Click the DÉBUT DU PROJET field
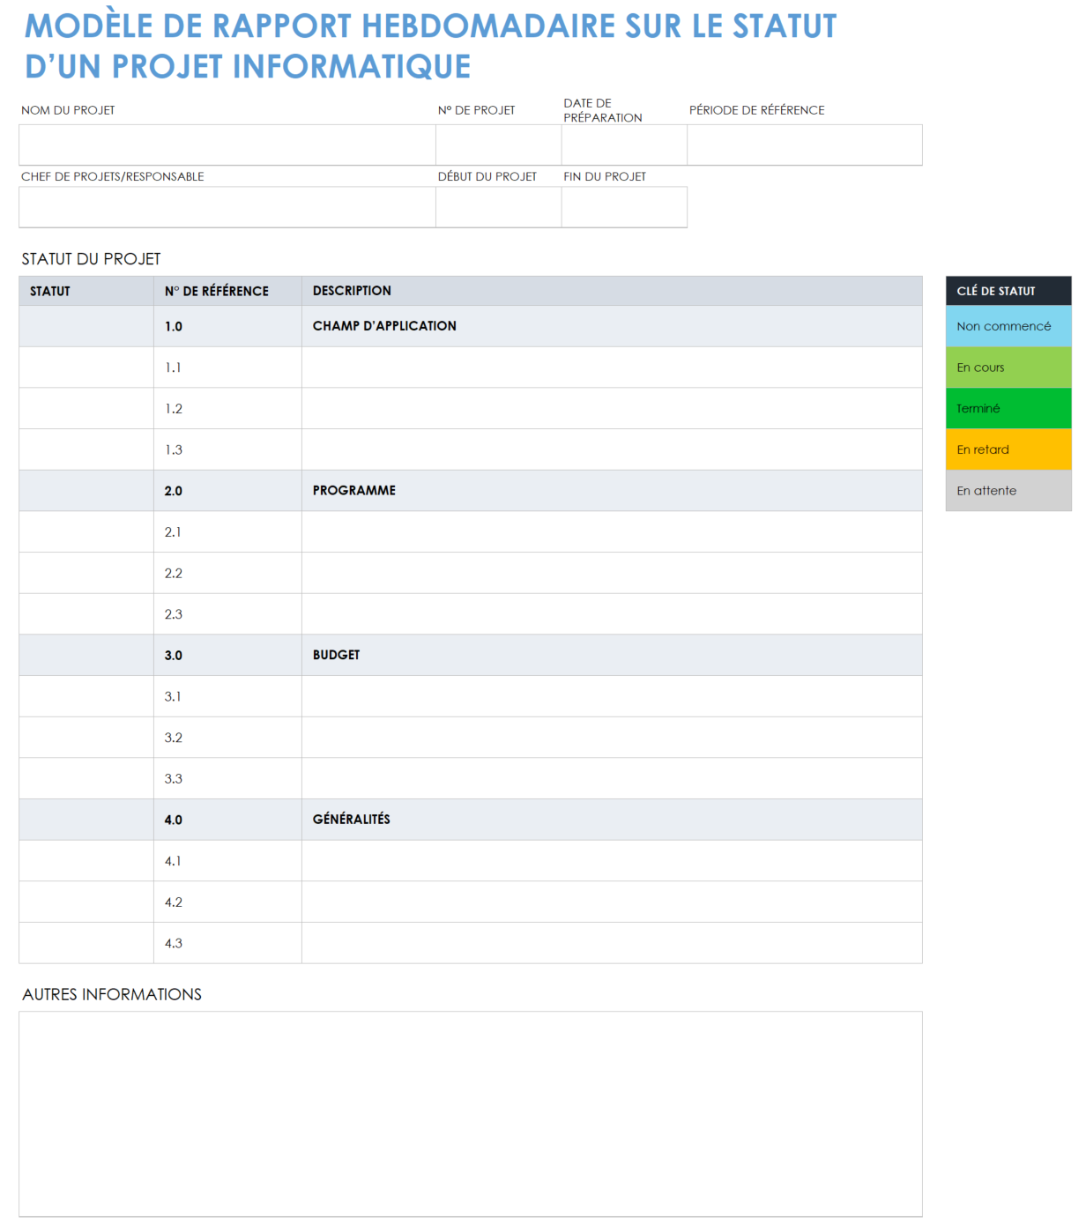The height and width of the screenshot is (1225, 1086). coord(498,206)
